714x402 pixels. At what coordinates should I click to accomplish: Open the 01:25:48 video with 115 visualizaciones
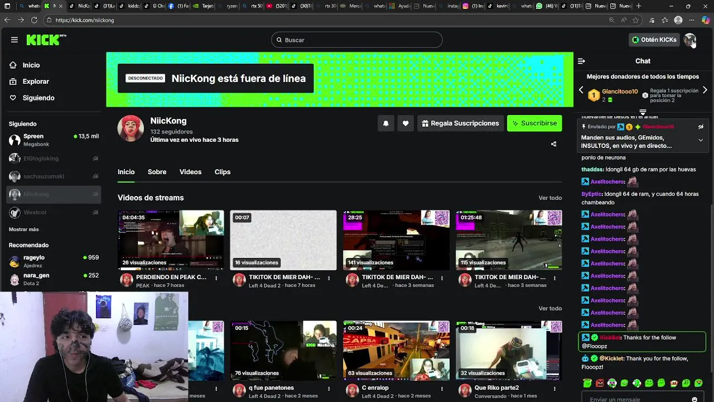coord(509,240)
